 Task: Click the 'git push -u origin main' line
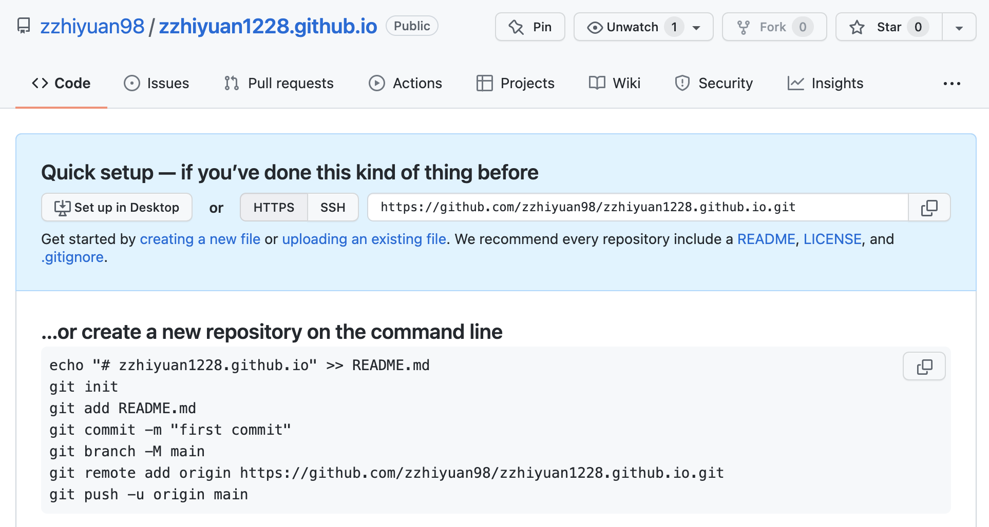148,494
